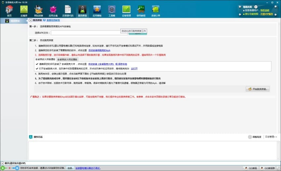The height and width of the screenshot is (171, 281).
Task: Open the 首页 home toolbar icon
Action: [9, 11]
